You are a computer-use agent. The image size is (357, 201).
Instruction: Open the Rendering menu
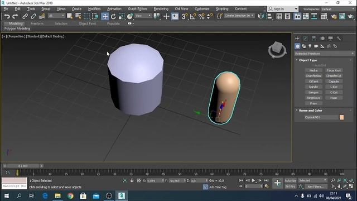click(x=161, y=9)
